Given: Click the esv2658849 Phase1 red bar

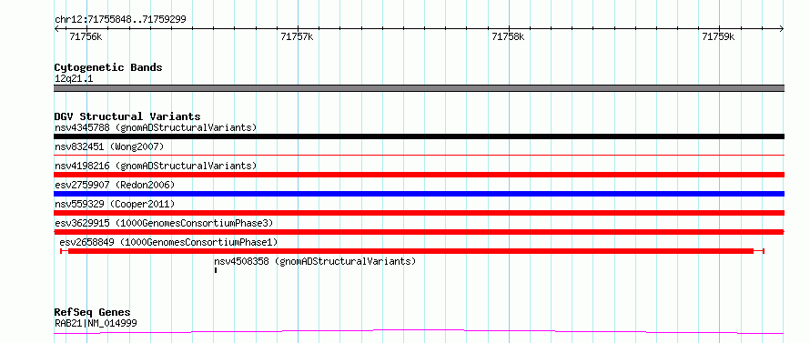Looking at the screenshot, I should (411, 251).
